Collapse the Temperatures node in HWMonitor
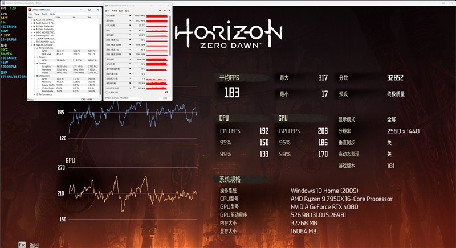456x248 pixels. [34, 48]
